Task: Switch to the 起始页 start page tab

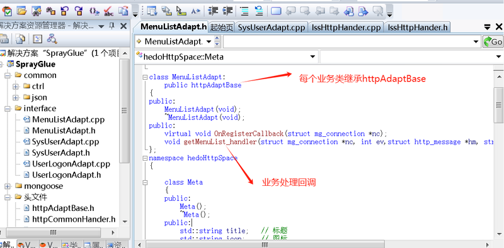Action: tap(222, 28)
